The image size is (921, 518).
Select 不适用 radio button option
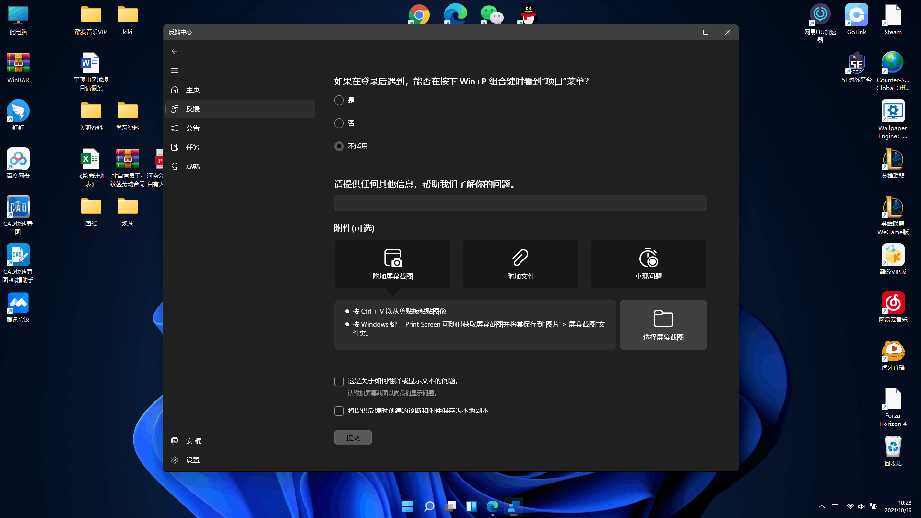point(339,146)
